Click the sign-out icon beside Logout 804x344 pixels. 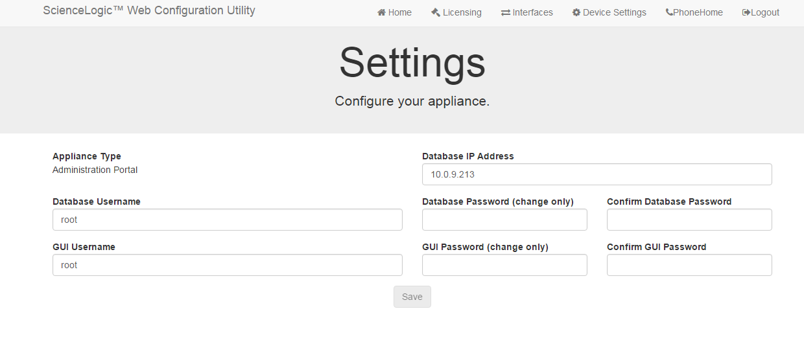point(746,13)
